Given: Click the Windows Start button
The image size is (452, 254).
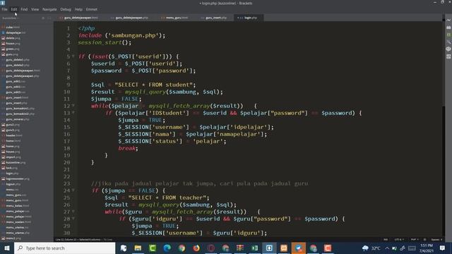Looking at the screenshot, I should tap(7, 248).
